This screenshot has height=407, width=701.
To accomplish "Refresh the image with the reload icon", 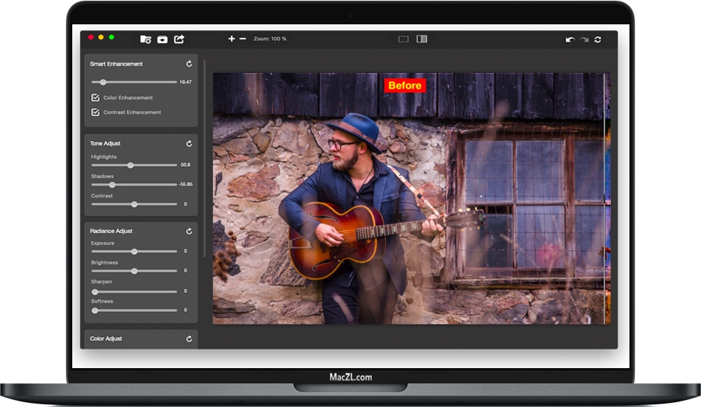I will [597, 40].
